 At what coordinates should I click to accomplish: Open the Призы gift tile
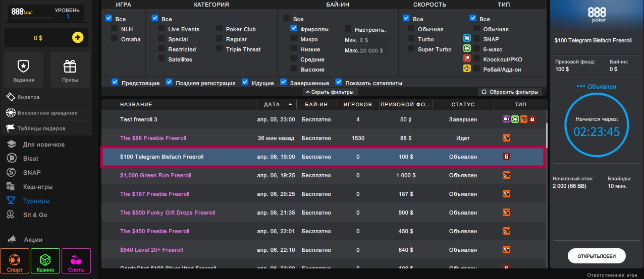tap(70, 69)
